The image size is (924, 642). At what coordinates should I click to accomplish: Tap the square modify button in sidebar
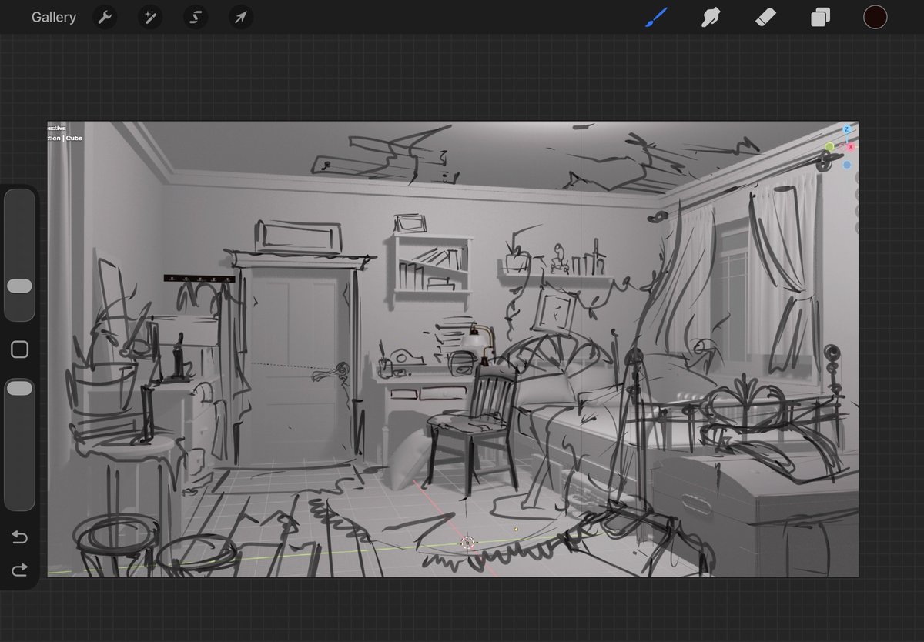click(x=20, y=349)
